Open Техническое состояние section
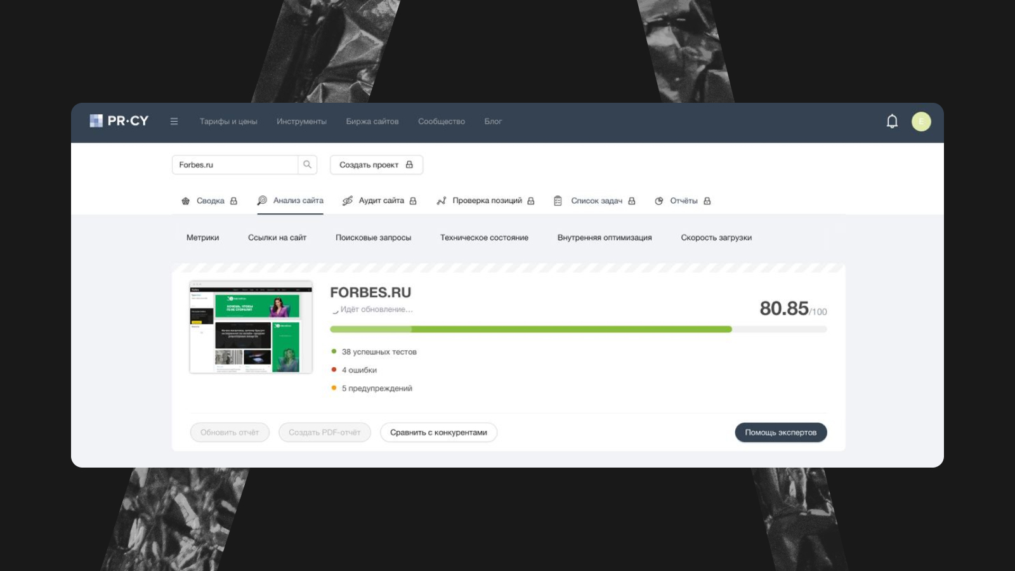 coord(484,238)
